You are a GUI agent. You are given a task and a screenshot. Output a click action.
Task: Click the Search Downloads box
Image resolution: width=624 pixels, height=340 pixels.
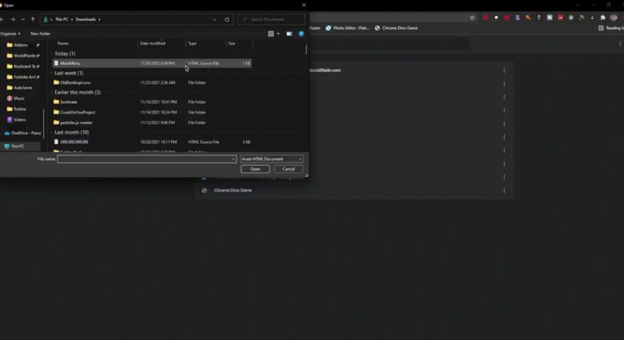point(271,19)
